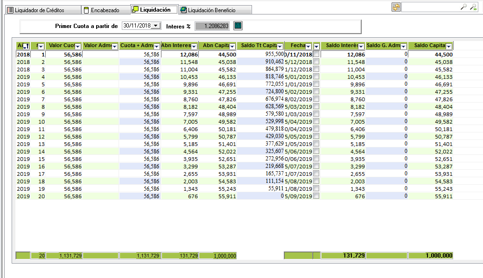The width and height of the screenshot is (483, 278).
Task: Open the Liquidación Beneficio tab
Action: coord(211,10)
